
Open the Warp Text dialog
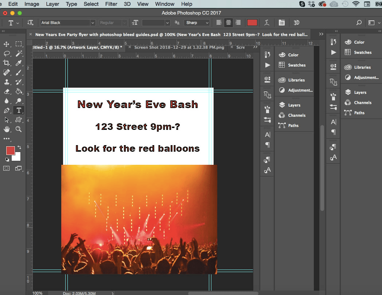(x=266, y=23)
